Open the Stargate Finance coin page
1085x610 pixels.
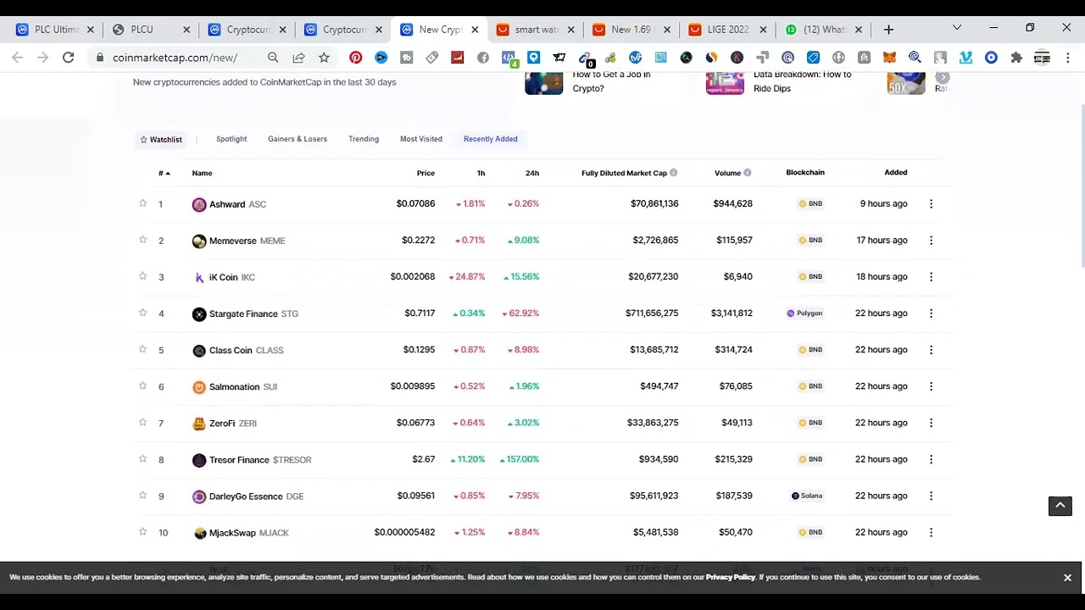[x=243, y=313]
